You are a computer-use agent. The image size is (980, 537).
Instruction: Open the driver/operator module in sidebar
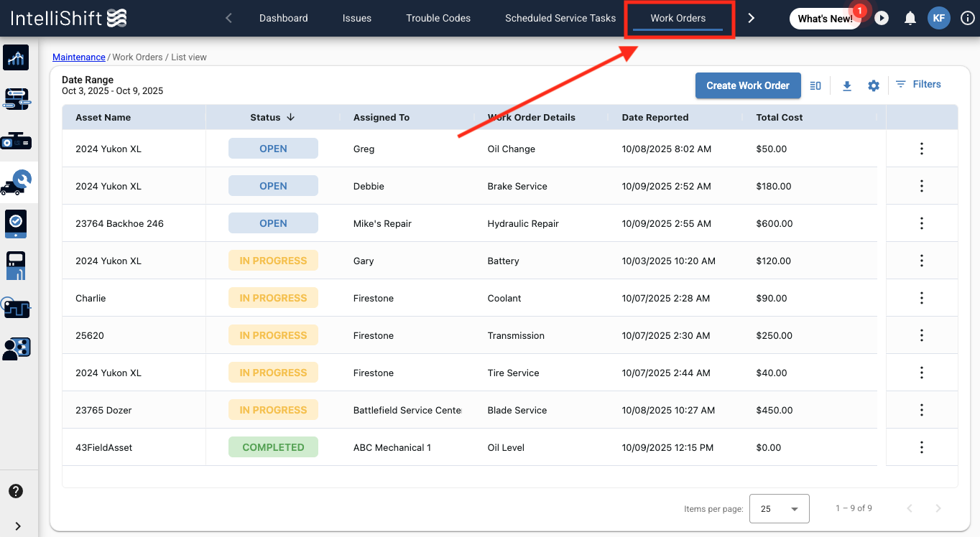click(x=16, y=349)
